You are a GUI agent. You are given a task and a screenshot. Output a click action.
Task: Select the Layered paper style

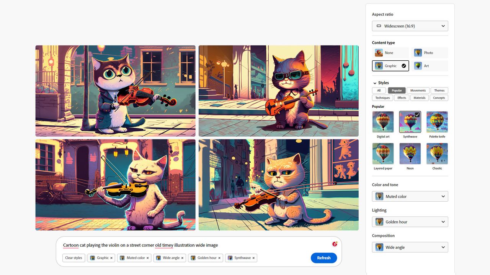(x=383, y=154)
